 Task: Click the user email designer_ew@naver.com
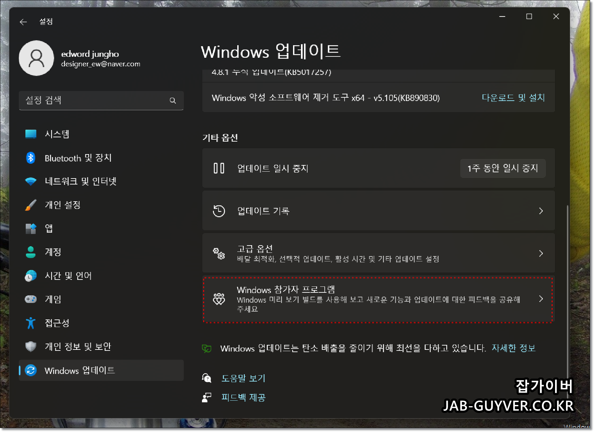(101, 64)
